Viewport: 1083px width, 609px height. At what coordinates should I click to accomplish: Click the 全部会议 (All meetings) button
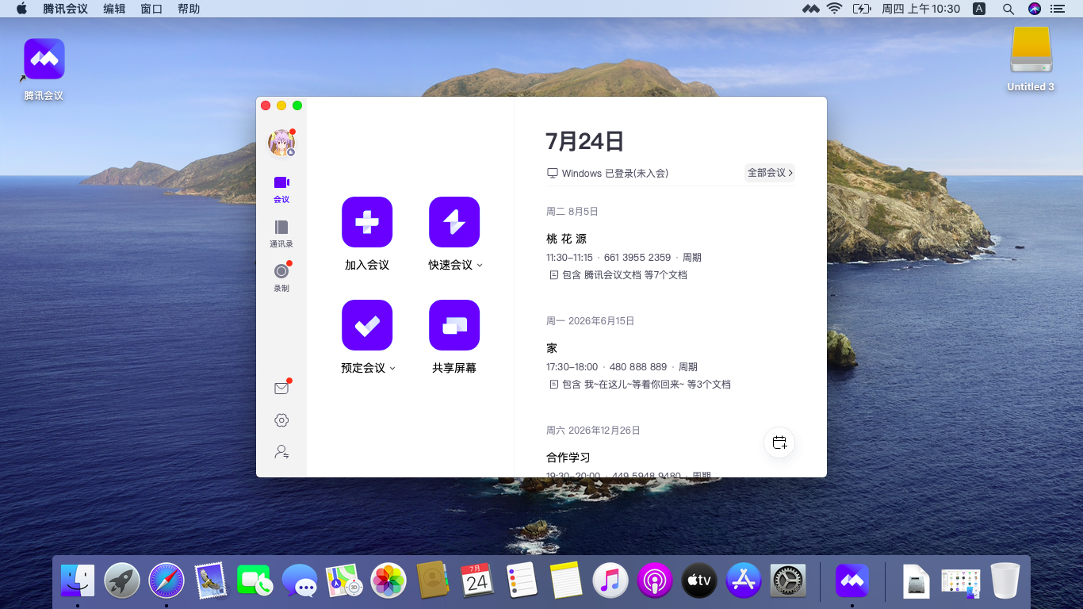pyautogui.click(x=770, y=173)
